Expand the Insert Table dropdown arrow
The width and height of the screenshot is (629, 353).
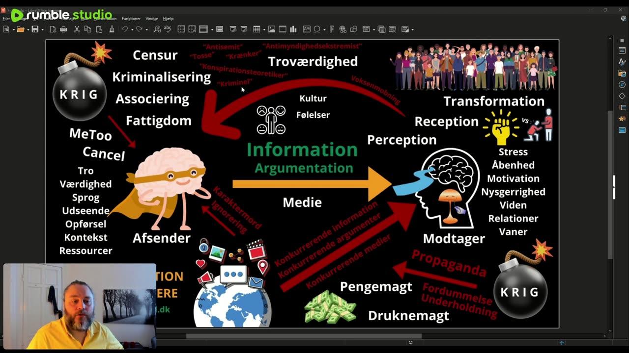(x=264, y=30)
